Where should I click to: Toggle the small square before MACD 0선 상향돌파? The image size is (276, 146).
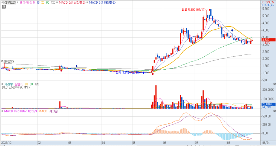point(57,3)
